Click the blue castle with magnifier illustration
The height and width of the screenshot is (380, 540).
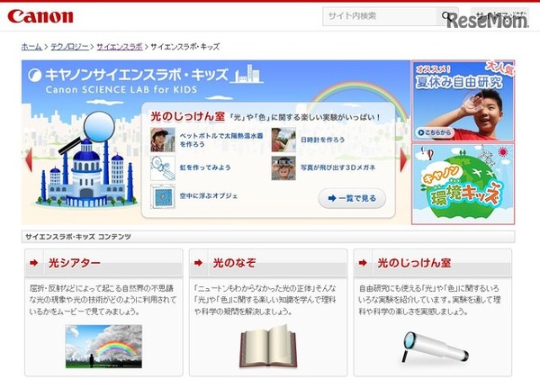(86, 160)
